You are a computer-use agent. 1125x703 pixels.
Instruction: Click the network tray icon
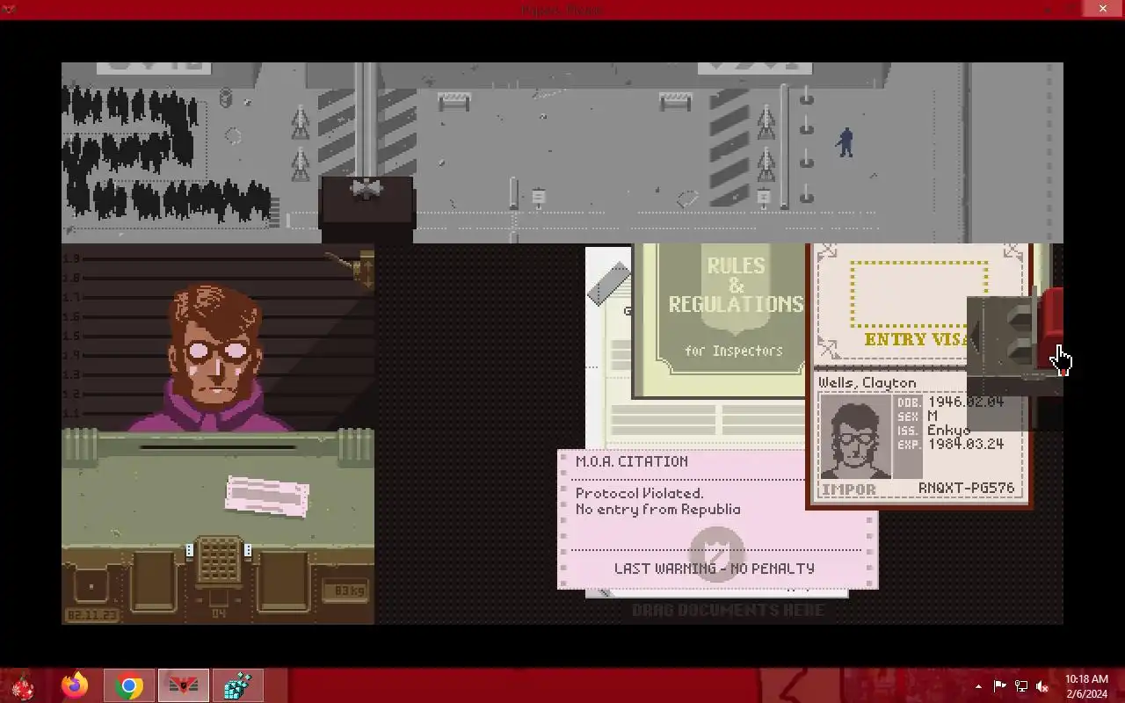1021,686
